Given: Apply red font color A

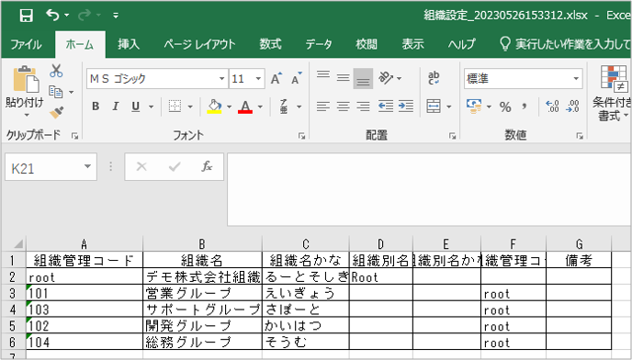Looking at the screenshot, I should 245,107.
